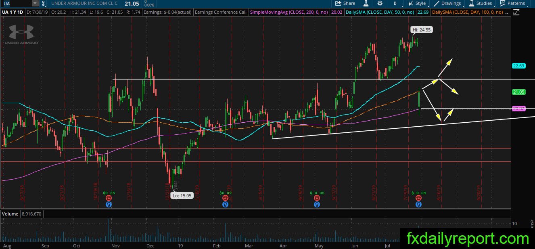Open the D aggregation period dropdown
The height and width of the screenshot is (249, 535).
point(395,3)
